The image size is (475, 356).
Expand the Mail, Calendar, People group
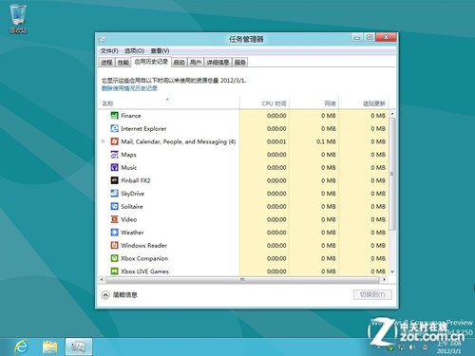pos(104,141)
